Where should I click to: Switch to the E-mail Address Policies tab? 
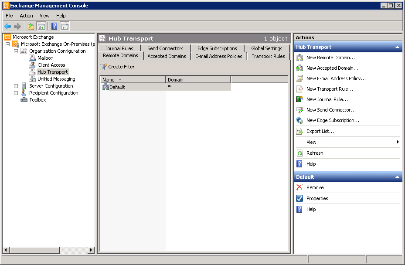point(219,56)
